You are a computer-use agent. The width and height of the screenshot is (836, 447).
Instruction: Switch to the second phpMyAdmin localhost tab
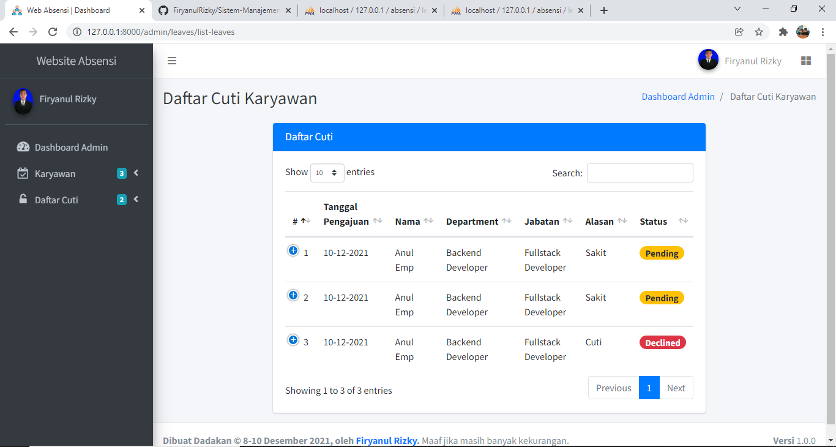[370, 10]
